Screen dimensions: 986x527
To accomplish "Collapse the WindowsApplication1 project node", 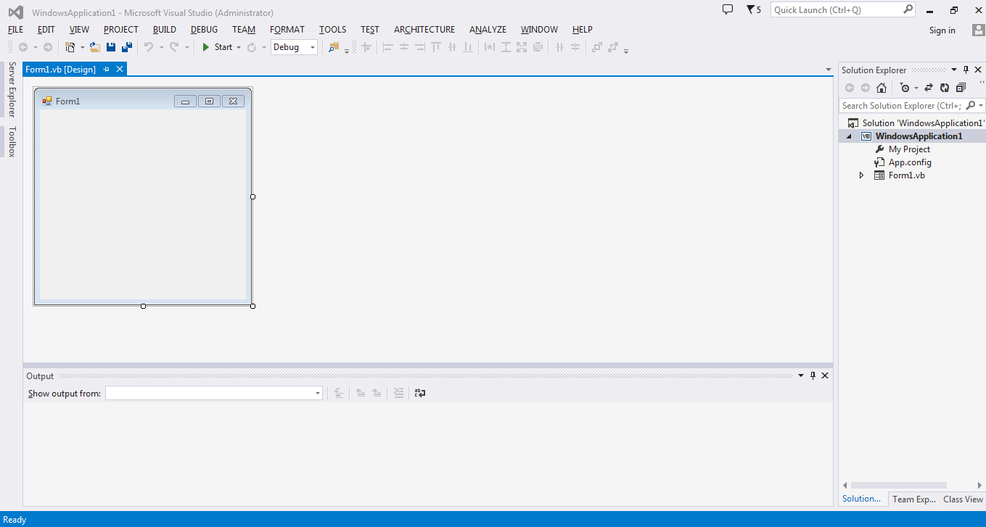I will (849, 136).
